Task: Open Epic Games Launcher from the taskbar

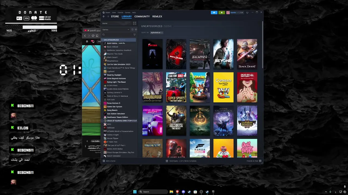Action: pos(213,192)
